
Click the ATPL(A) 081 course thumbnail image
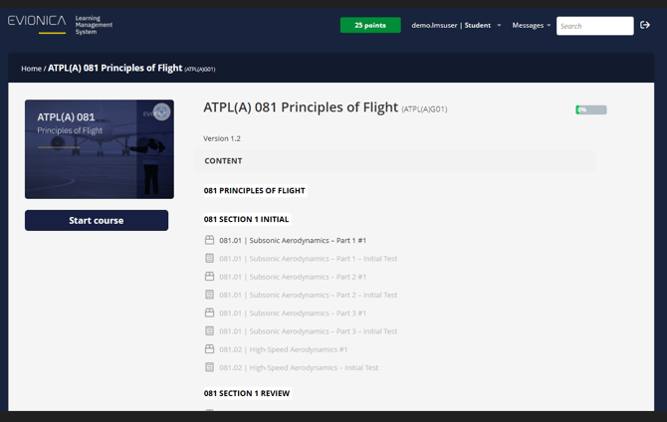100,149
